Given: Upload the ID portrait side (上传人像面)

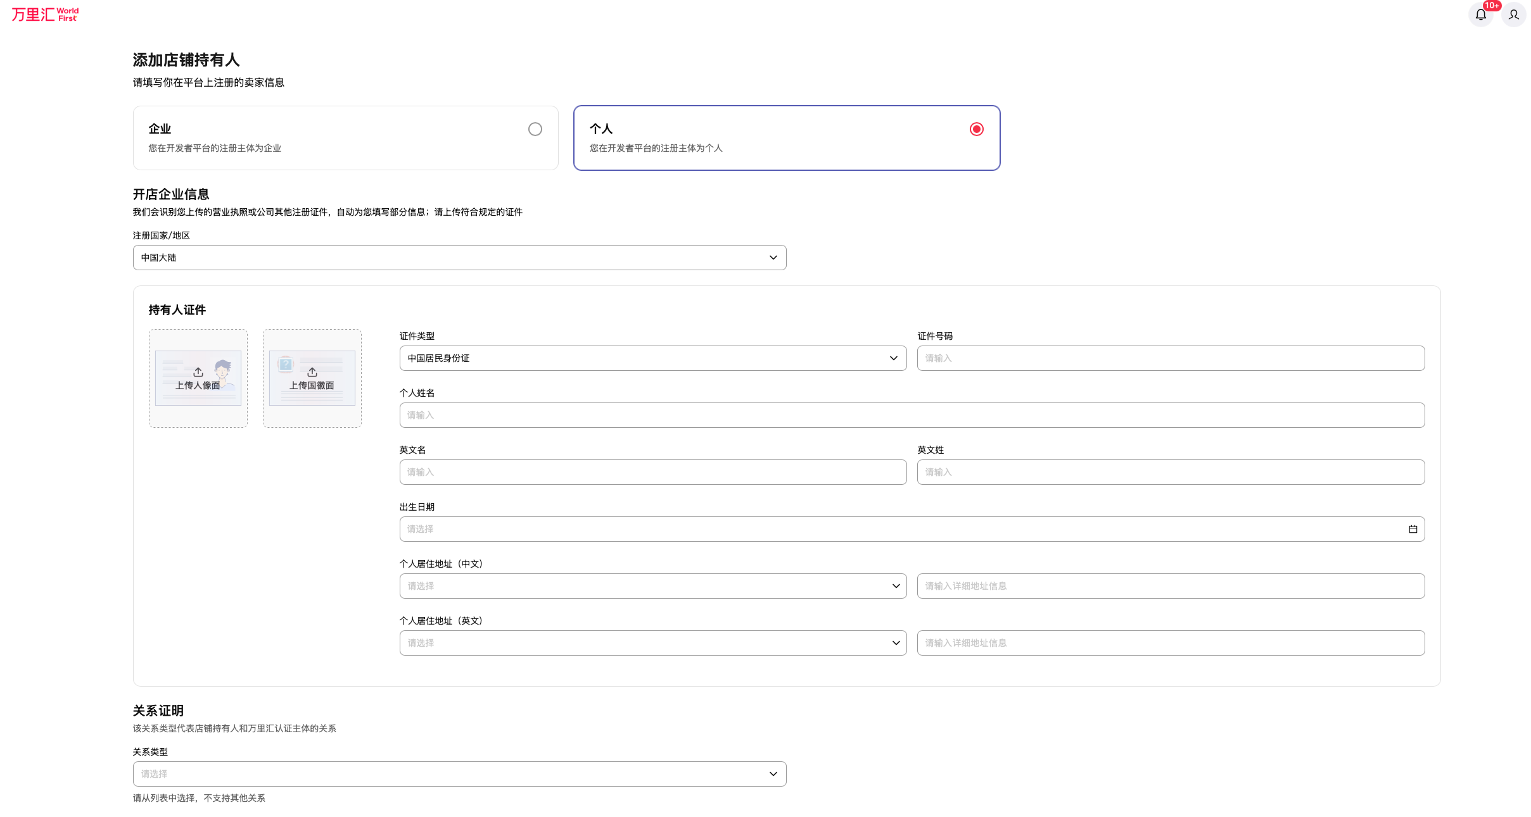Looking at the screenshot, I should click(x=198, y=378).
